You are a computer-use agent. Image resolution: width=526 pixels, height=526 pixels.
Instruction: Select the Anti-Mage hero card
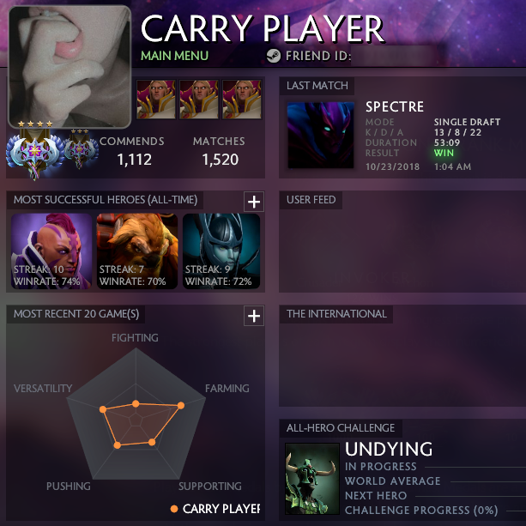(51, 251)
